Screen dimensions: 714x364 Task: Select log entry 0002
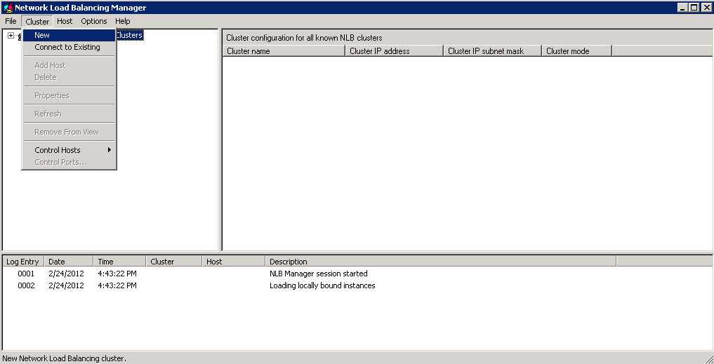pyautogui.click(x=26, y=285)
